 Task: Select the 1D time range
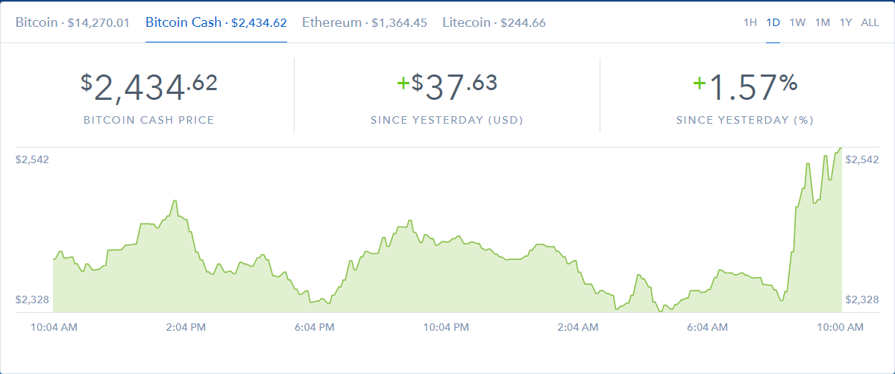[x=773, y=22]
